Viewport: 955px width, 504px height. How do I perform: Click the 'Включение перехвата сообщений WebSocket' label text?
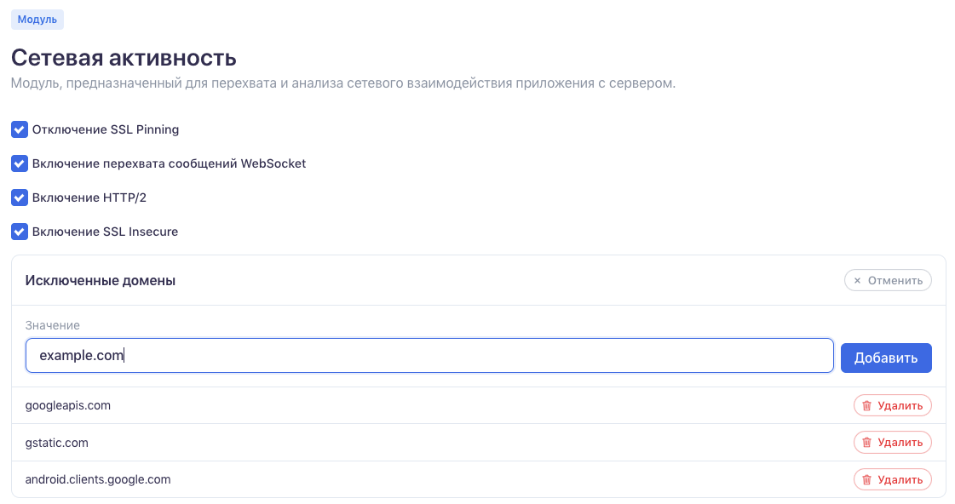coord(169,163)
